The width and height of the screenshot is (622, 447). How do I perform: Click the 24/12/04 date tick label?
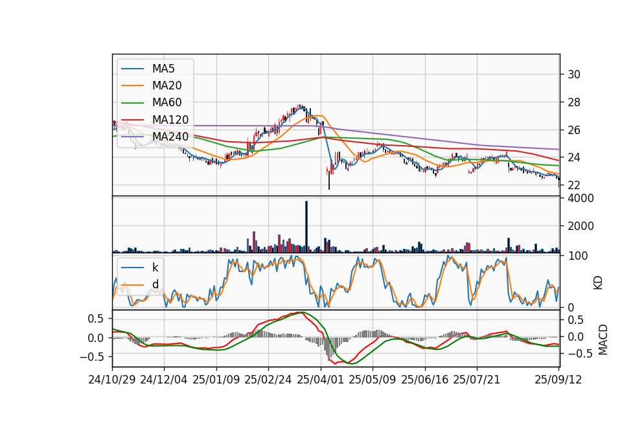[164, 380]
